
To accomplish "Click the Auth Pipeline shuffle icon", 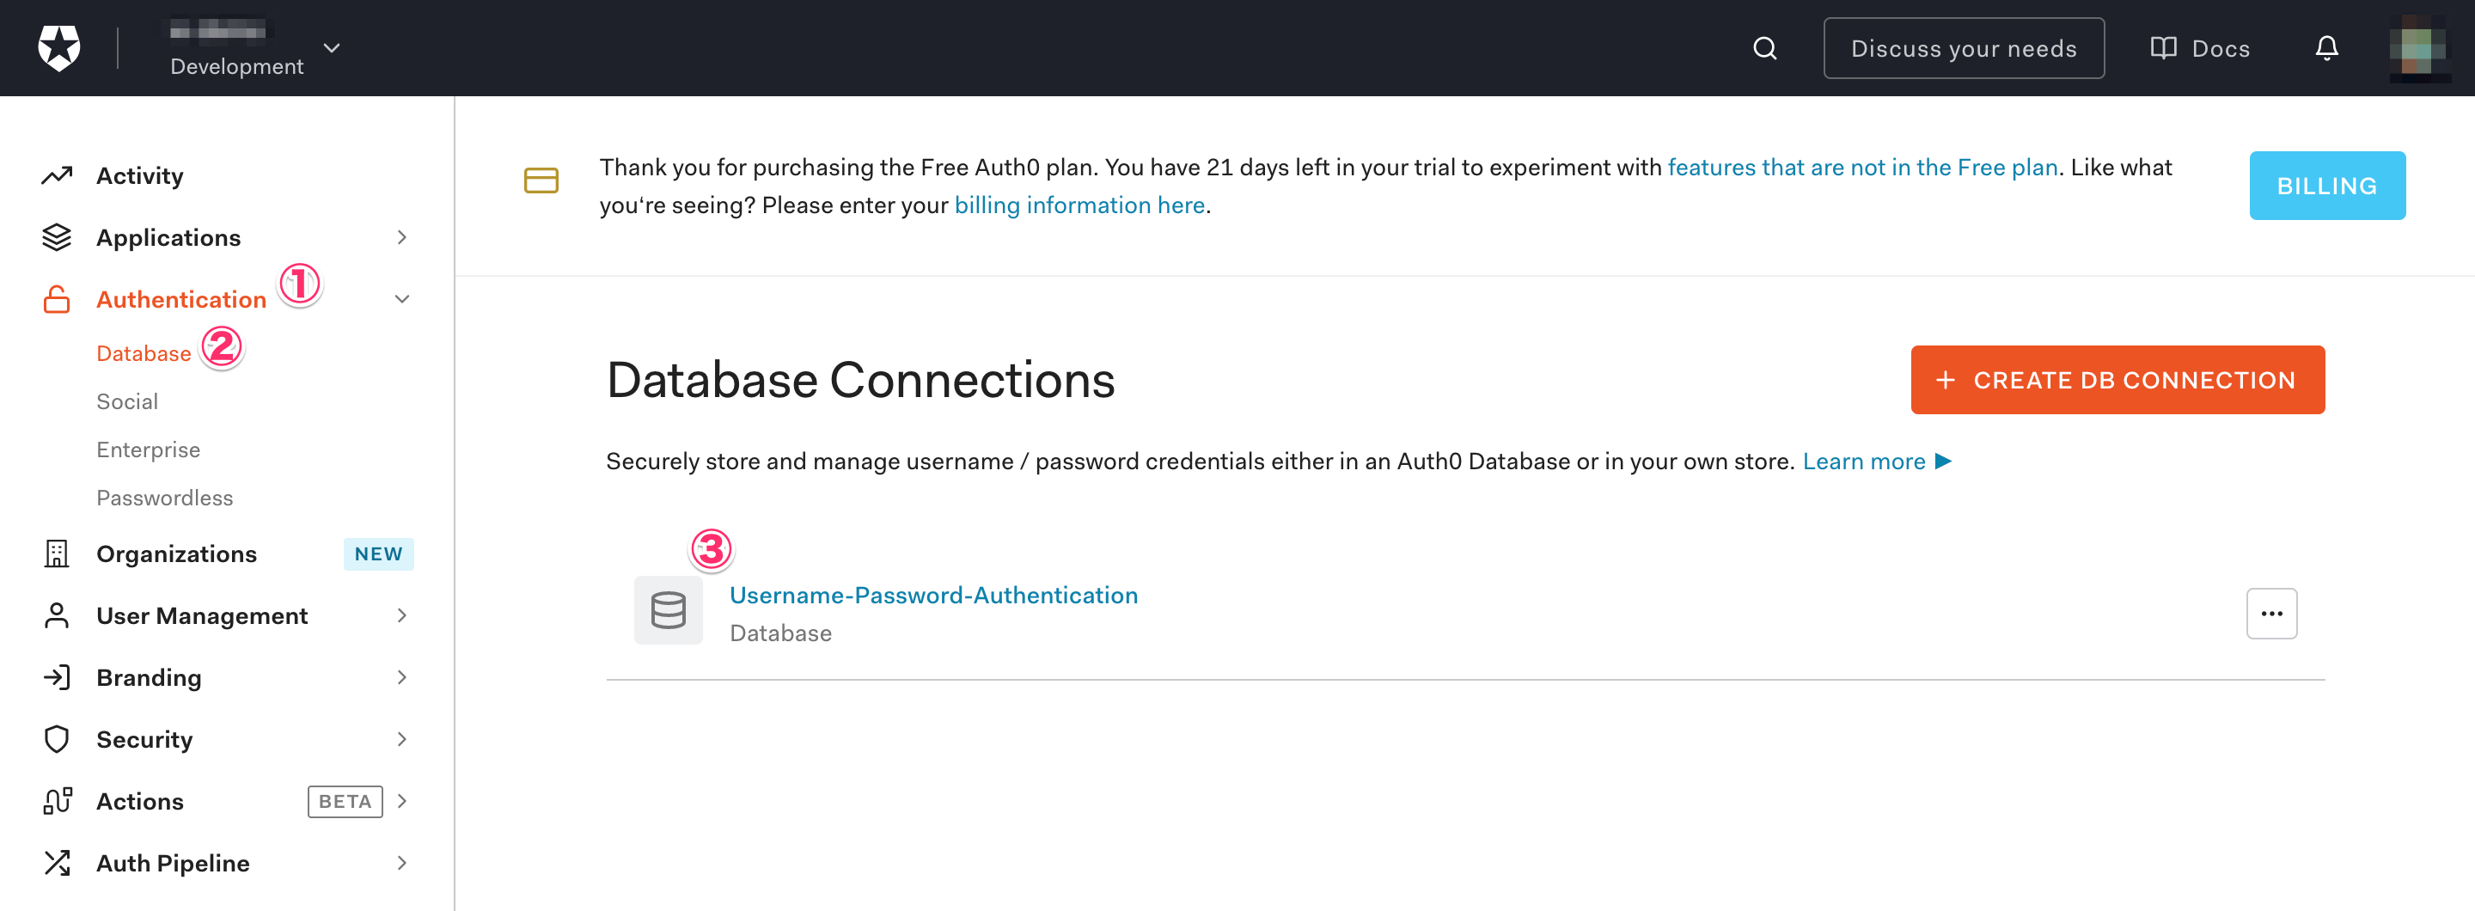I will (x=57, y=863).
